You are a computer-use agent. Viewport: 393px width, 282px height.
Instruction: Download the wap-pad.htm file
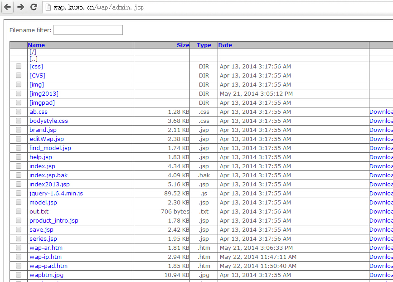click(381, 266)
